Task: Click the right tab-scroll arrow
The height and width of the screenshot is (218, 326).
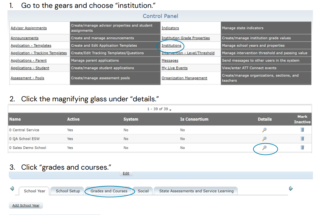Action: pos(291,188)
